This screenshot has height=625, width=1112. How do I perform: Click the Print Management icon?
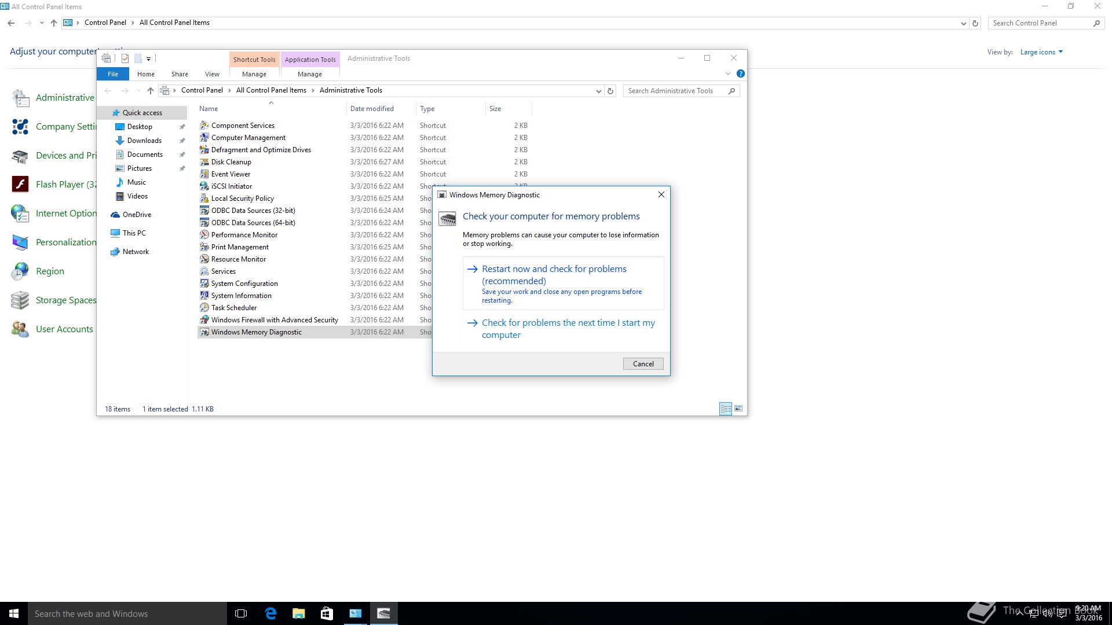(x=204, y=247)
